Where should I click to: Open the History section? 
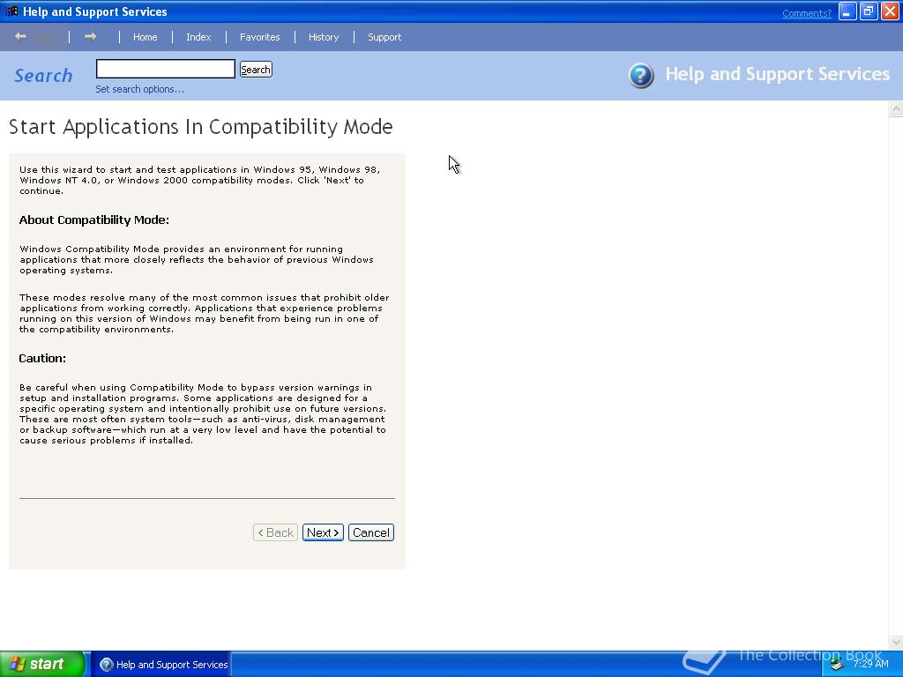pyautogui.click(x=324, y=37)
